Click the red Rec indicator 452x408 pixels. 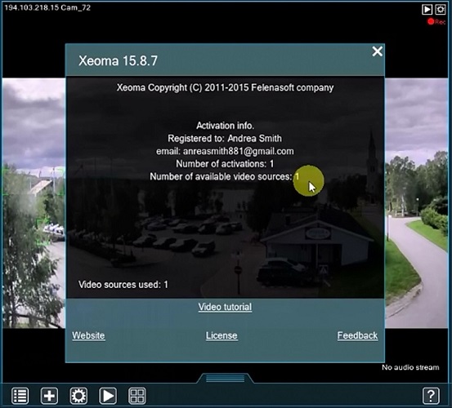tap(436, 21)
